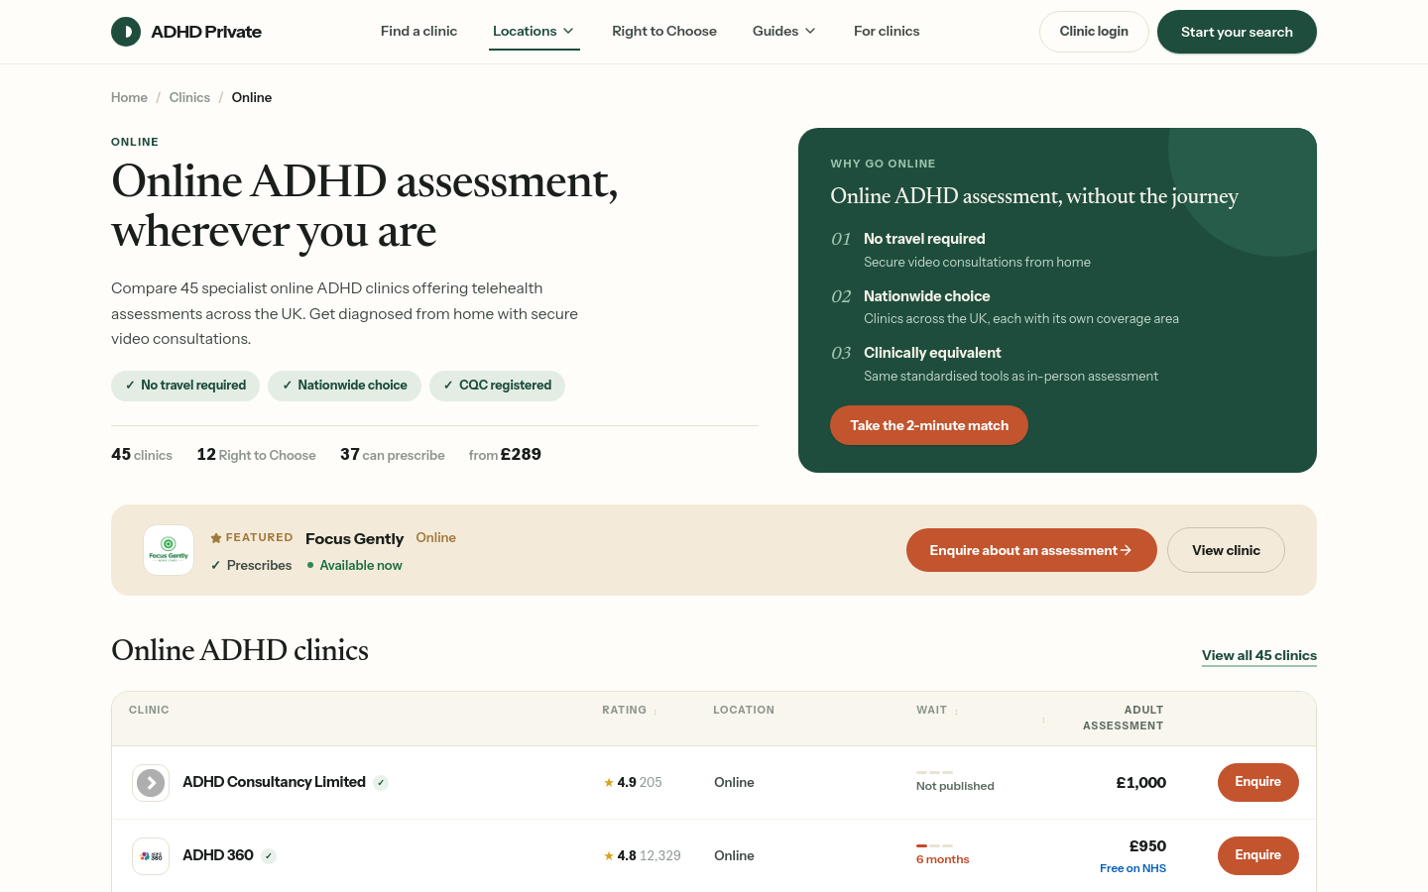Open the Locations nav menu
The width and height of the screenshot is (1428, 892).
click(534, 32)
